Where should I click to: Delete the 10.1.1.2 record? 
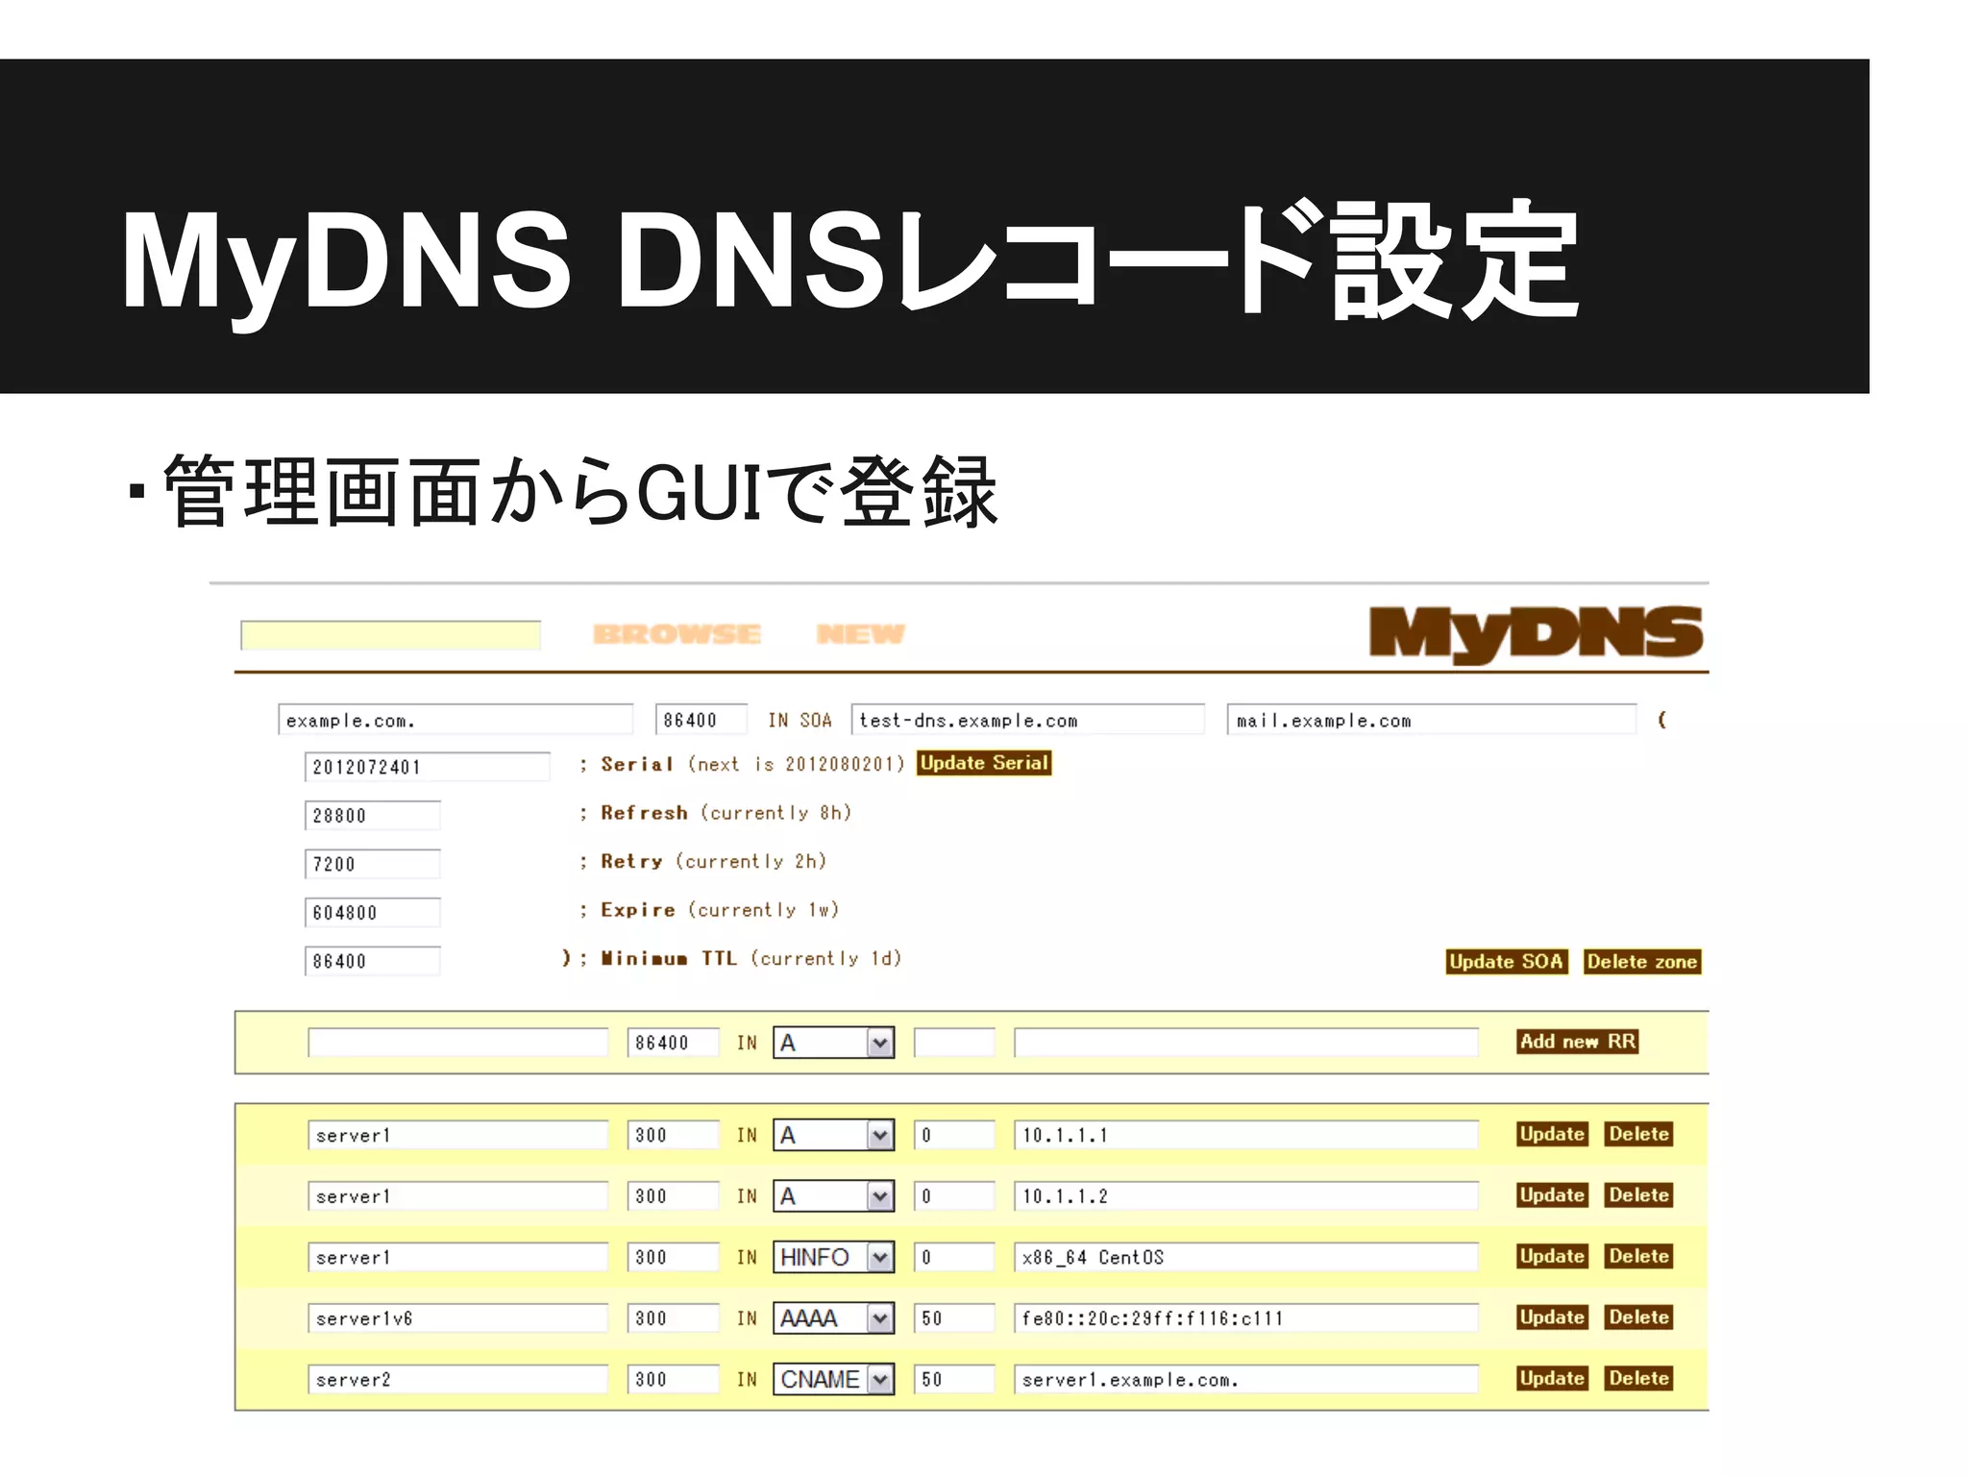[x=1639, y=1195]
